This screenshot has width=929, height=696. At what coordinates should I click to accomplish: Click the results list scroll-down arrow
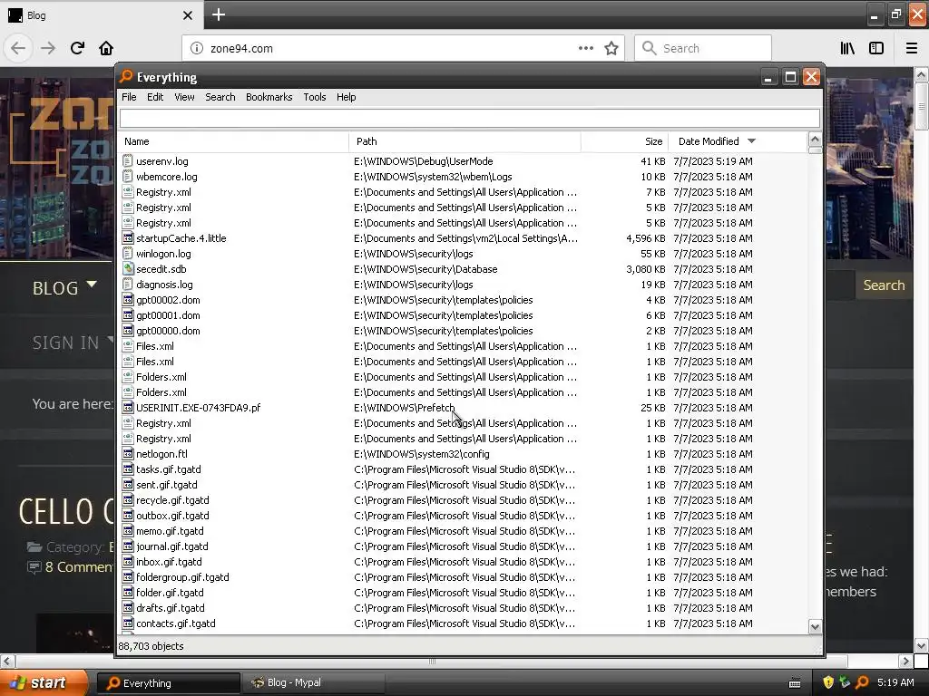point(815,626)
